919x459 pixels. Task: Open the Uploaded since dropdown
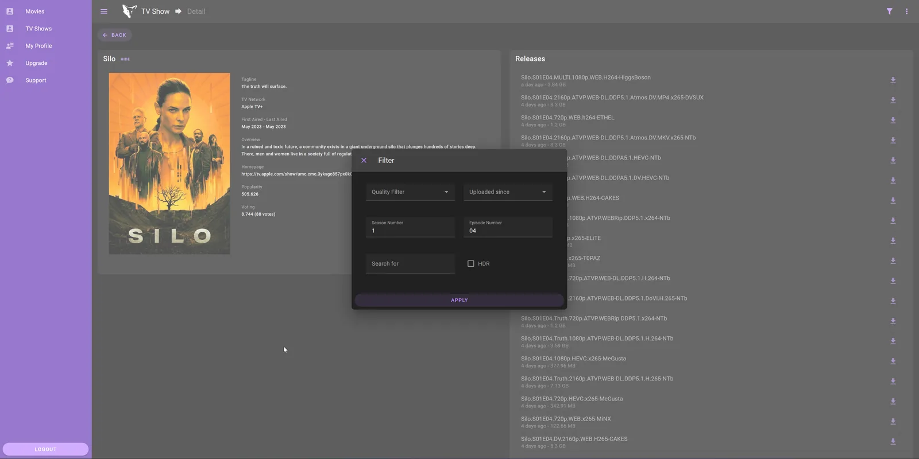(508, 192)
